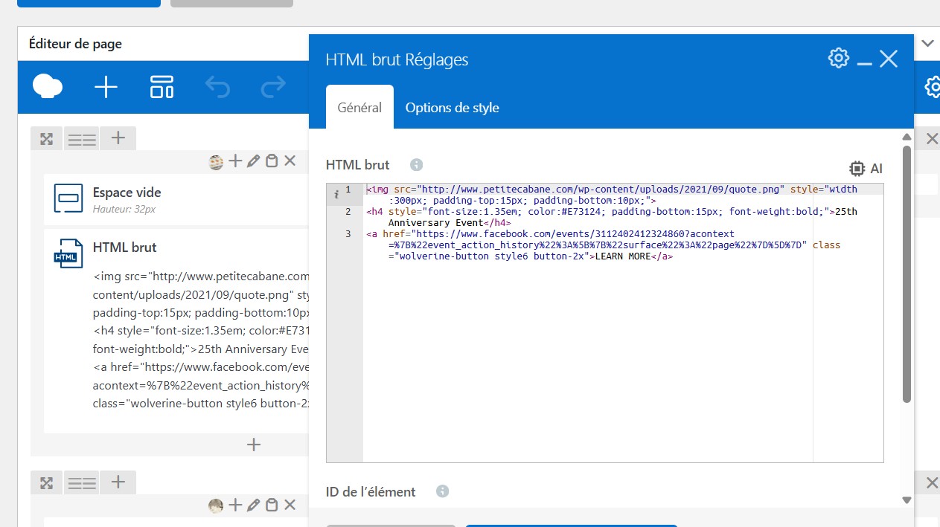Click the WPBakery cloud logo icon

coord(48,87)
